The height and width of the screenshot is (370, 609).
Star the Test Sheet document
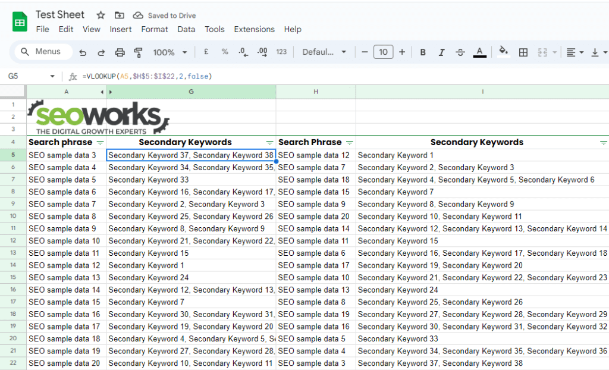pos(101,15)
